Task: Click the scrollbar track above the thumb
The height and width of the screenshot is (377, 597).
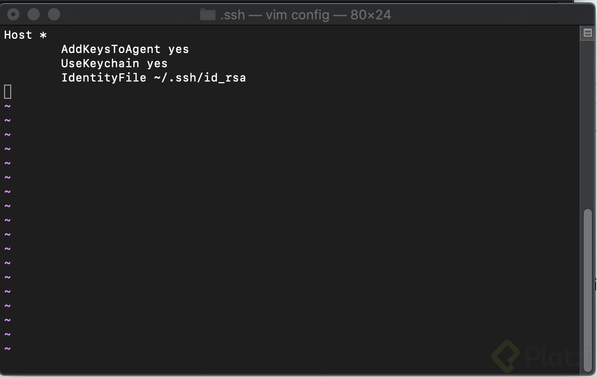Action: [x=588, y=122]
